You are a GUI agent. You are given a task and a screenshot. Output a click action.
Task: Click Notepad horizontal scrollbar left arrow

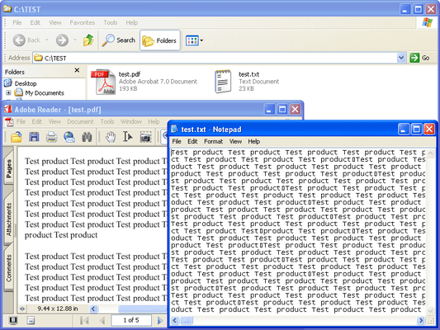click(175, 320)
